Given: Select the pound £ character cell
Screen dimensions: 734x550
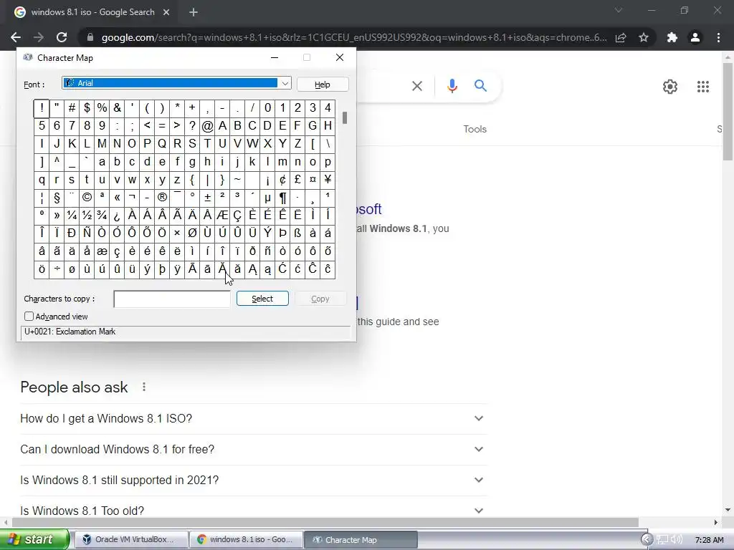Looking at the screenshot, I should tap(297, 180).
